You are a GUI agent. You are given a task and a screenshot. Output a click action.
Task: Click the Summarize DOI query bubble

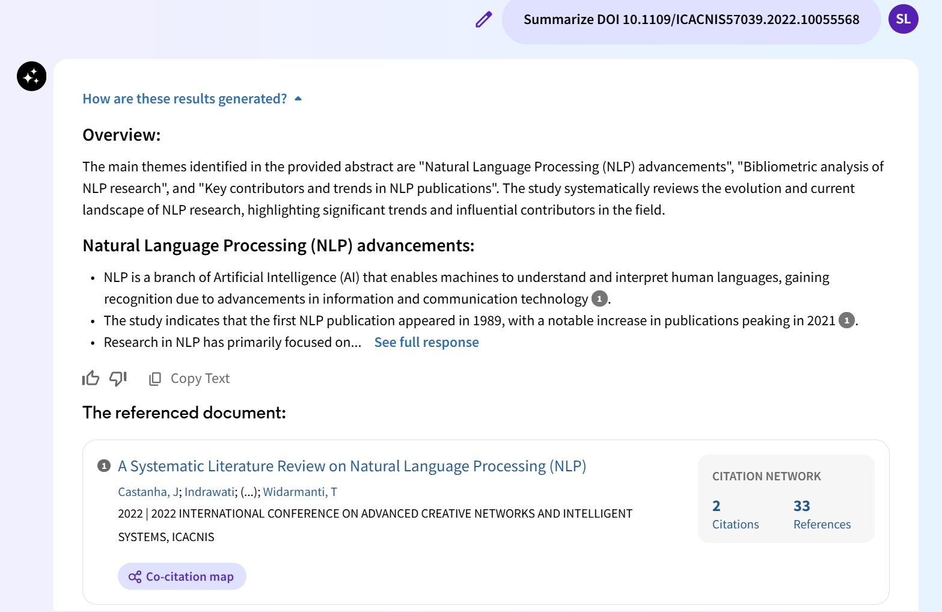(691, 19)
